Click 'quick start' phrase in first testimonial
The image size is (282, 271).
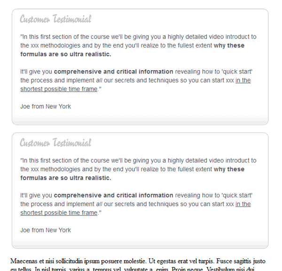click(x=236, y=72)
